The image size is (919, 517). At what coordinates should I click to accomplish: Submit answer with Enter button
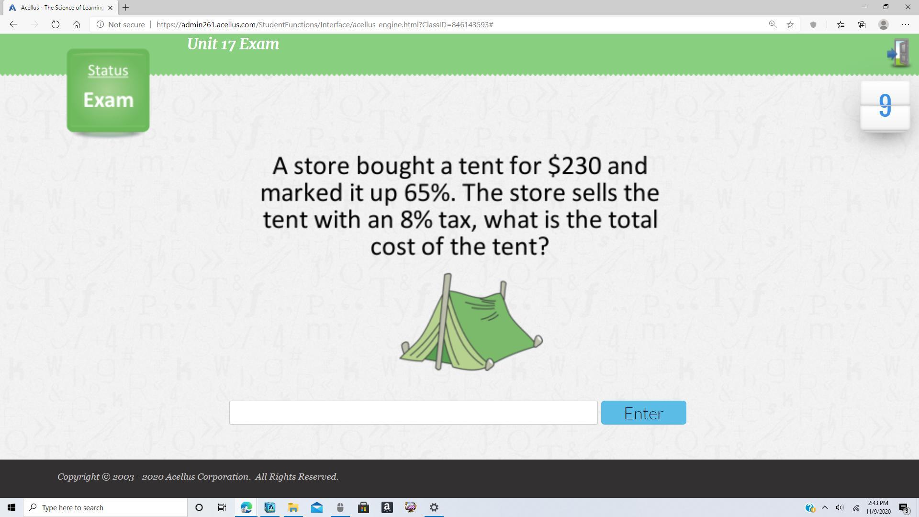click(x=643, y=413)
